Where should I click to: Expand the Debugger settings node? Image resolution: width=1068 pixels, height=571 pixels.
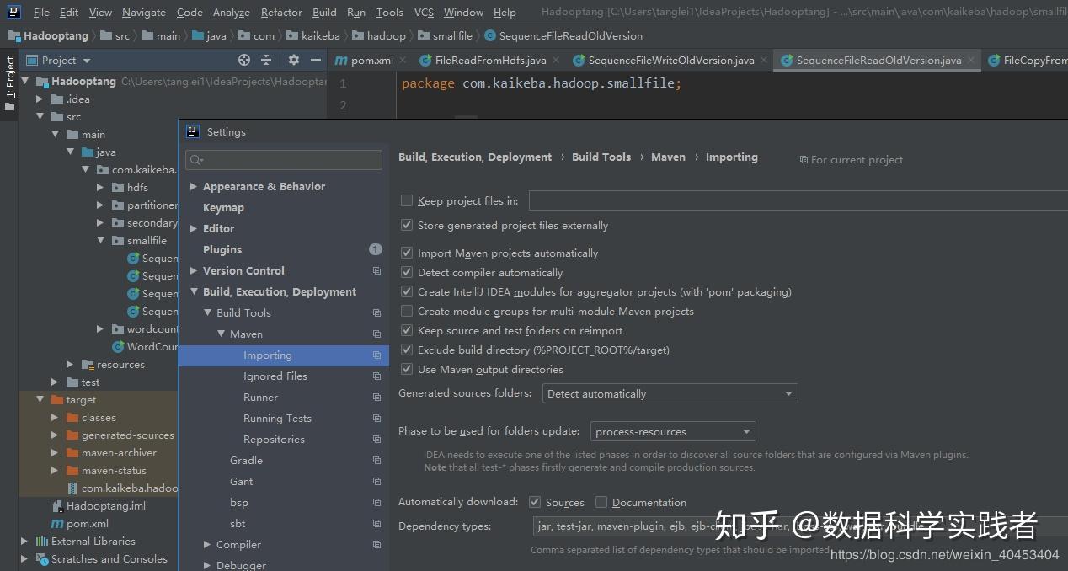click(207, 565)
